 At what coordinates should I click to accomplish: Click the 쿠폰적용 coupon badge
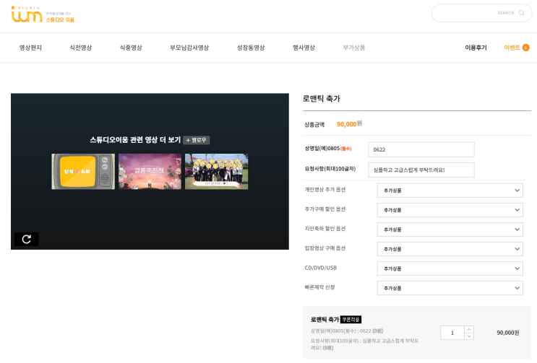click(351, 319)
